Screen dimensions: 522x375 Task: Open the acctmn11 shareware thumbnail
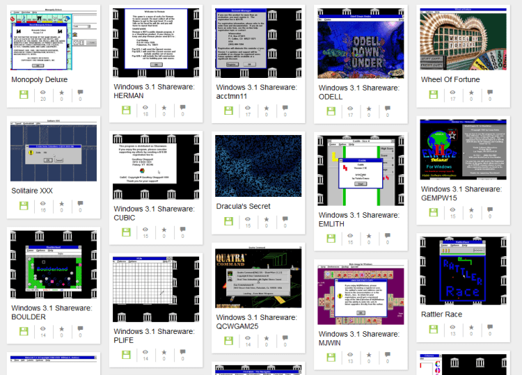258,43
